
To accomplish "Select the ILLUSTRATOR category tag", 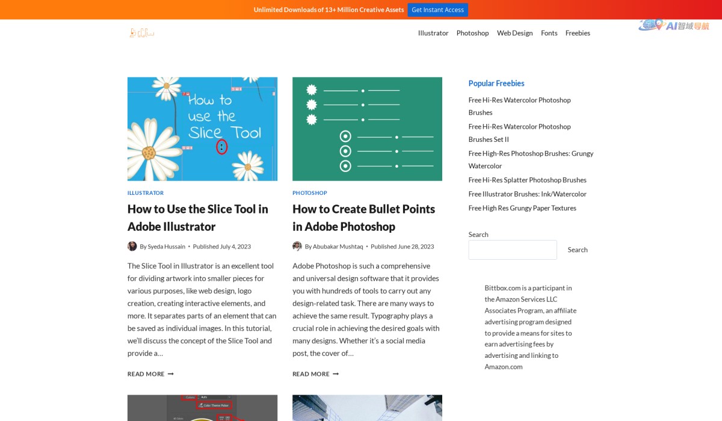I will [x=146, y=193].
